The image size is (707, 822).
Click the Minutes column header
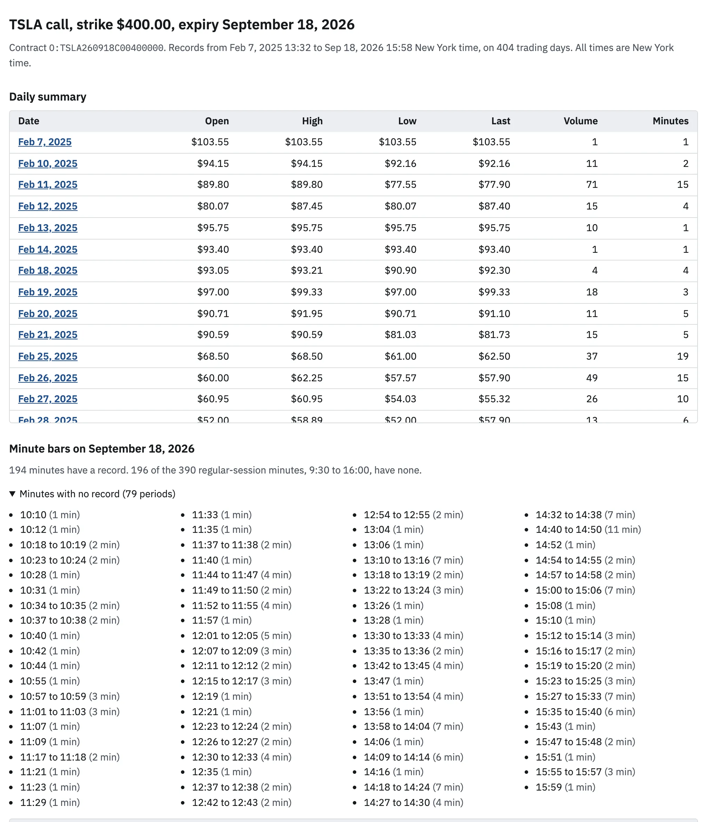(671, 121)
